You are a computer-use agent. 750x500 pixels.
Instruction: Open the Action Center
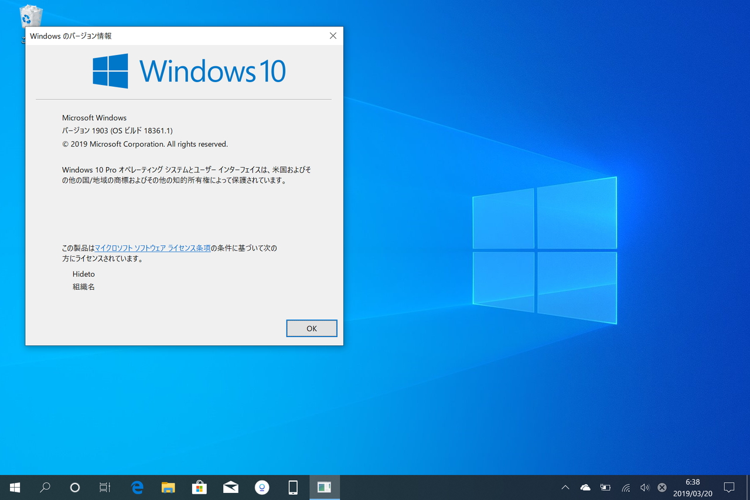click(729, 487)
